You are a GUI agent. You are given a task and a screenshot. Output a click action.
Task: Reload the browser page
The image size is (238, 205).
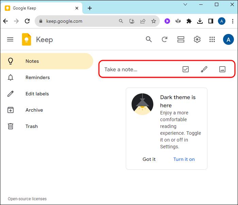(x=27, y=21)
